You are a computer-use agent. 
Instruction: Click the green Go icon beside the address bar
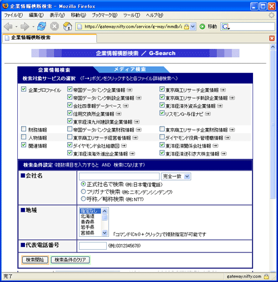[x=202, y=27]
